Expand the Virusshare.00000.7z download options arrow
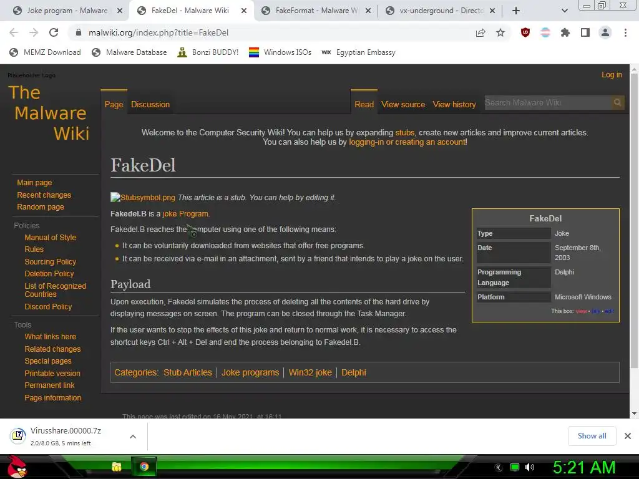The height and width of the screenshot is (479, 639). (132, 436)
